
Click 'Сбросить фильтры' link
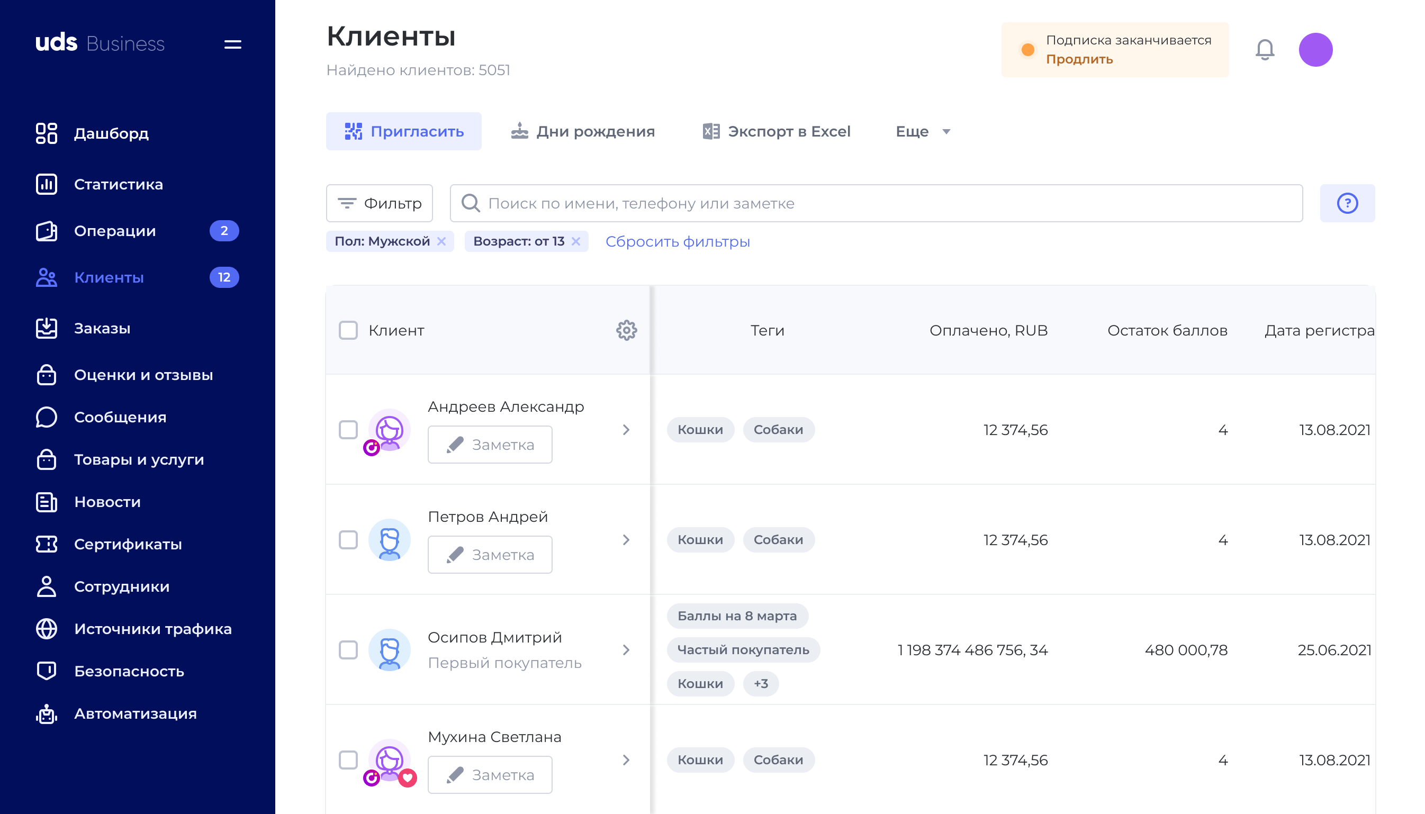677,241
